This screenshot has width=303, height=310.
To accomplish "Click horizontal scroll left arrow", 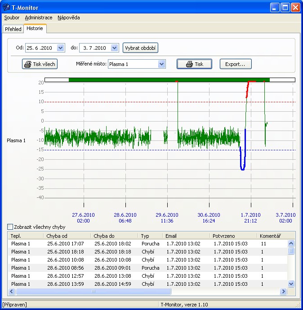I will click(12, 291).
